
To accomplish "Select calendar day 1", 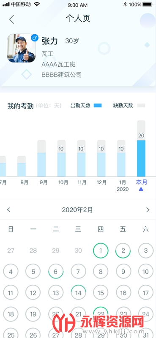I will (101, 251).
